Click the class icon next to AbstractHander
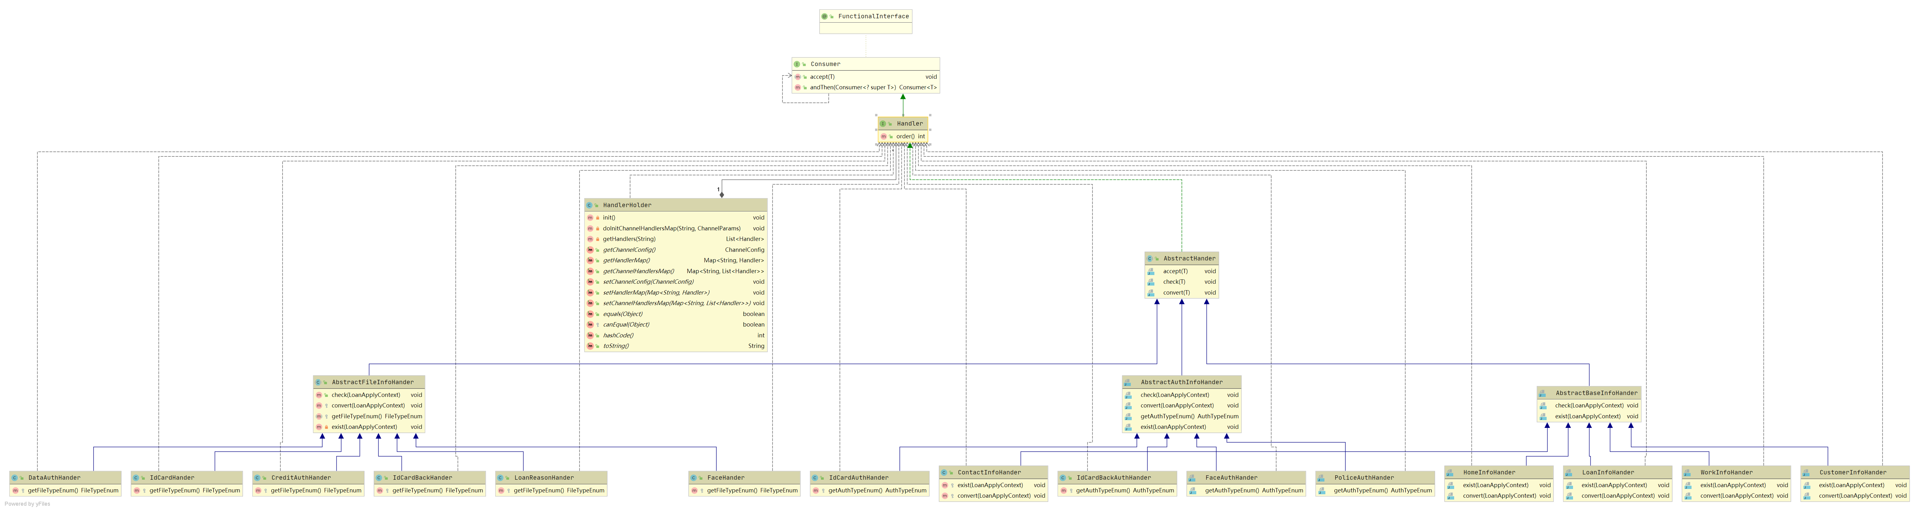The image size is (1919, 511). 1150,259
